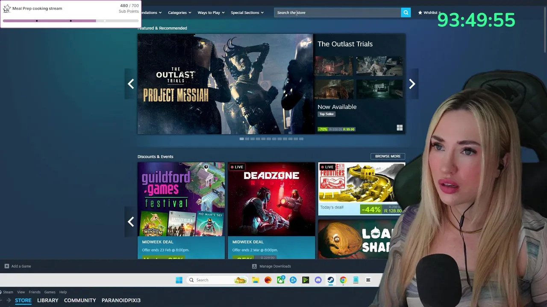This screenshot has height=307, width=547.
Task: Open top-left Outlast Trials screenshot thumbnail
Action: pyautogui.click(x=334, y=66)
